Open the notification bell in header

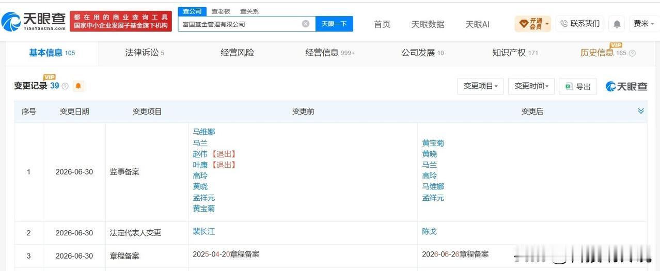[x=617, y=24]
